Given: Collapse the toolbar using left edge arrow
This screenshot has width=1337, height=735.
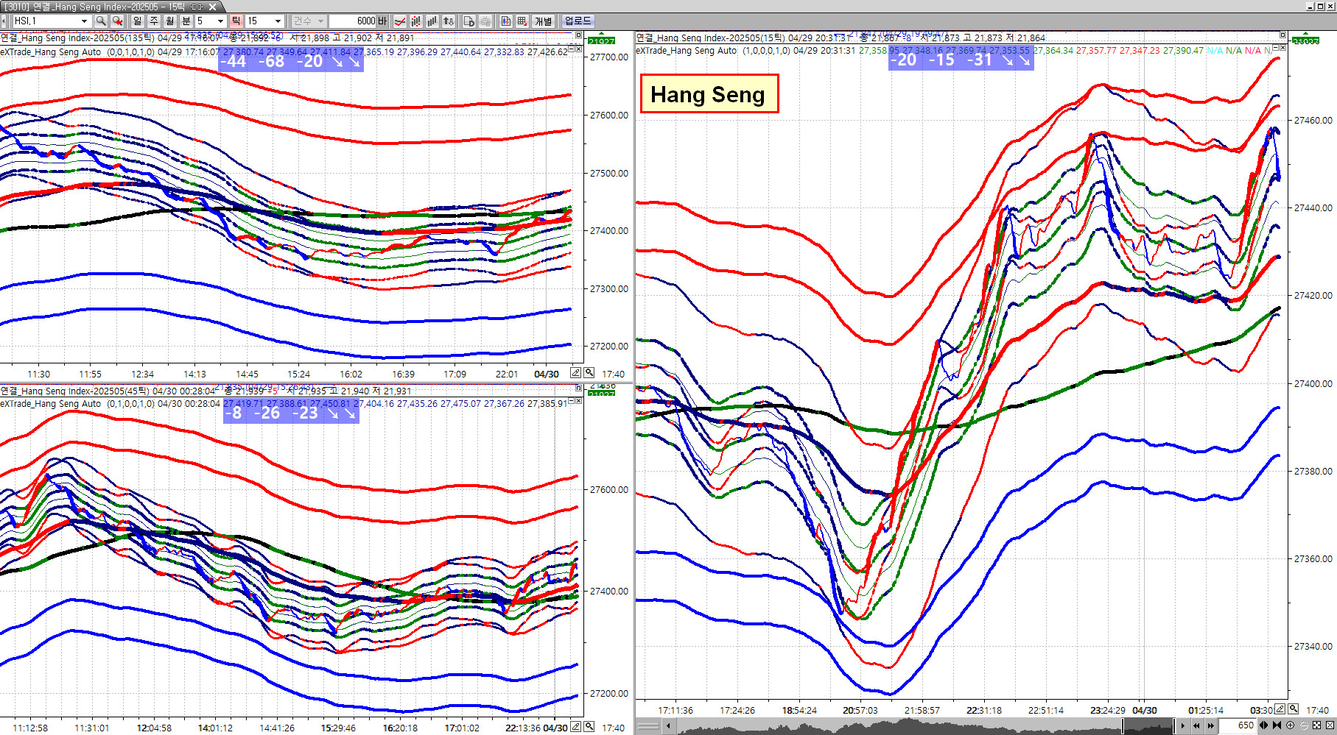Looking at the screenshot, I should pyautogui.click(x=4, y=21).
